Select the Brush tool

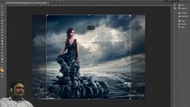[x=2, y=26]
